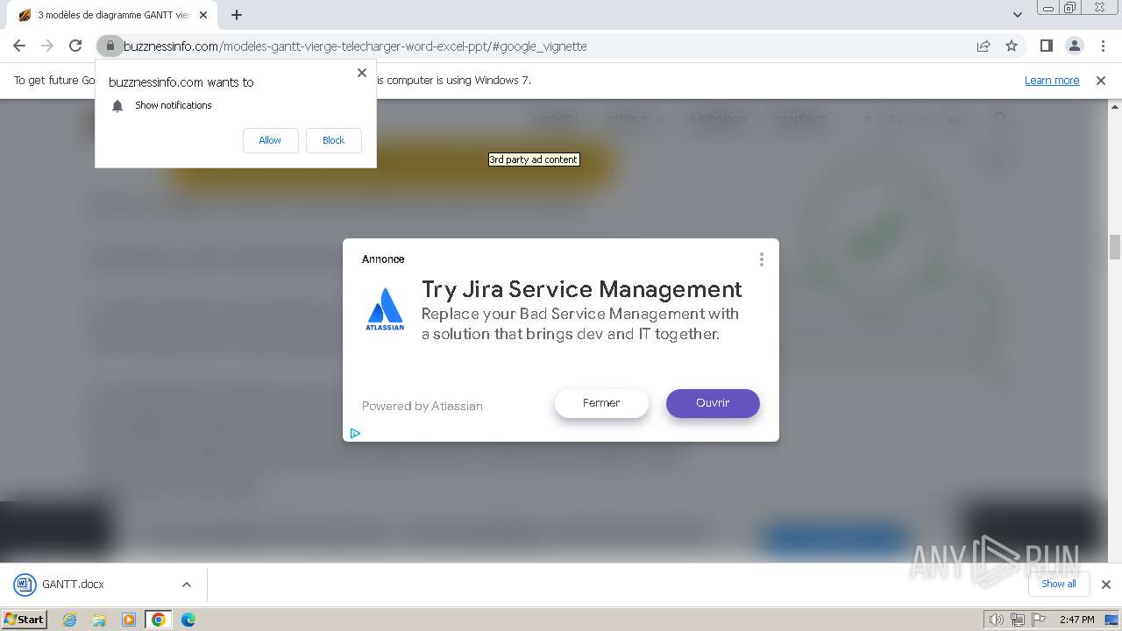Close the downloads bar
Image resolution: width=1122 pixels, height=631 pixels.
(1105, 585)
